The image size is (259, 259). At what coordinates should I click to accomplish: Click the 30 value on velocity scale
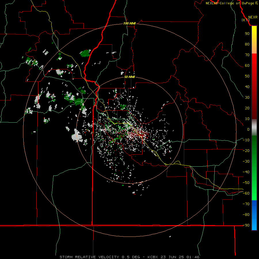coord(247,98)
